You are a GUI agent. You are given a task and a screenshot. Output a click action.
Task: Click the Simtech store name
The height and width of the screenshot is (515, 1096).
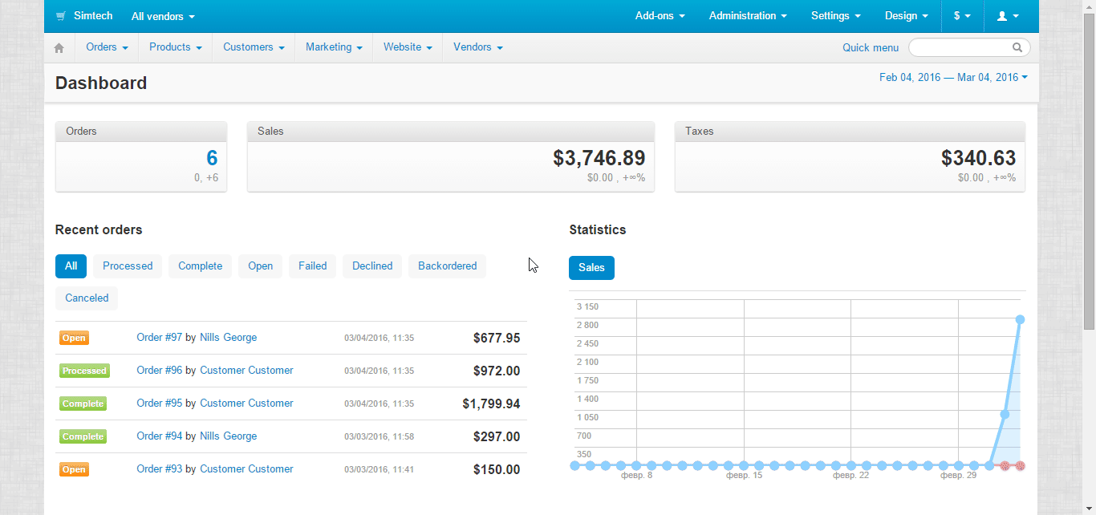point(93,16)
